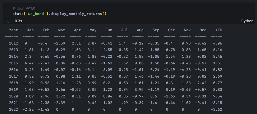Click the 2021 year label
Viewport: 257px width, 114px height.
13,103
